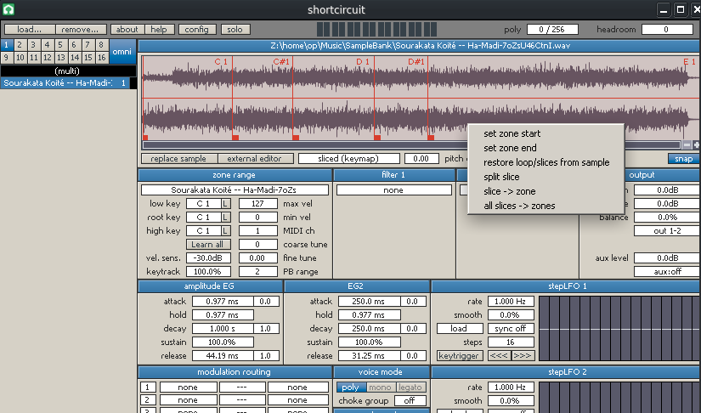Toggle the snap button
The width and height of the screenshot is (701, 413).
[683, 159]
